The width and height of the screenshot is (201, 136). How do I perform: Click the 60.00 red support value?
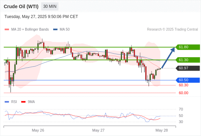tap(183, 93)
